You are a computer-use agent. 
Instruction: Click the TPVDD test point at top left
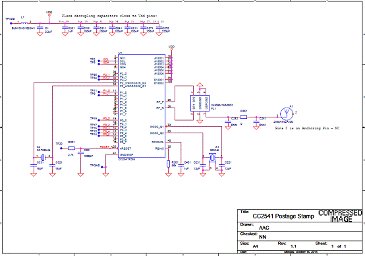click(11, 23)
